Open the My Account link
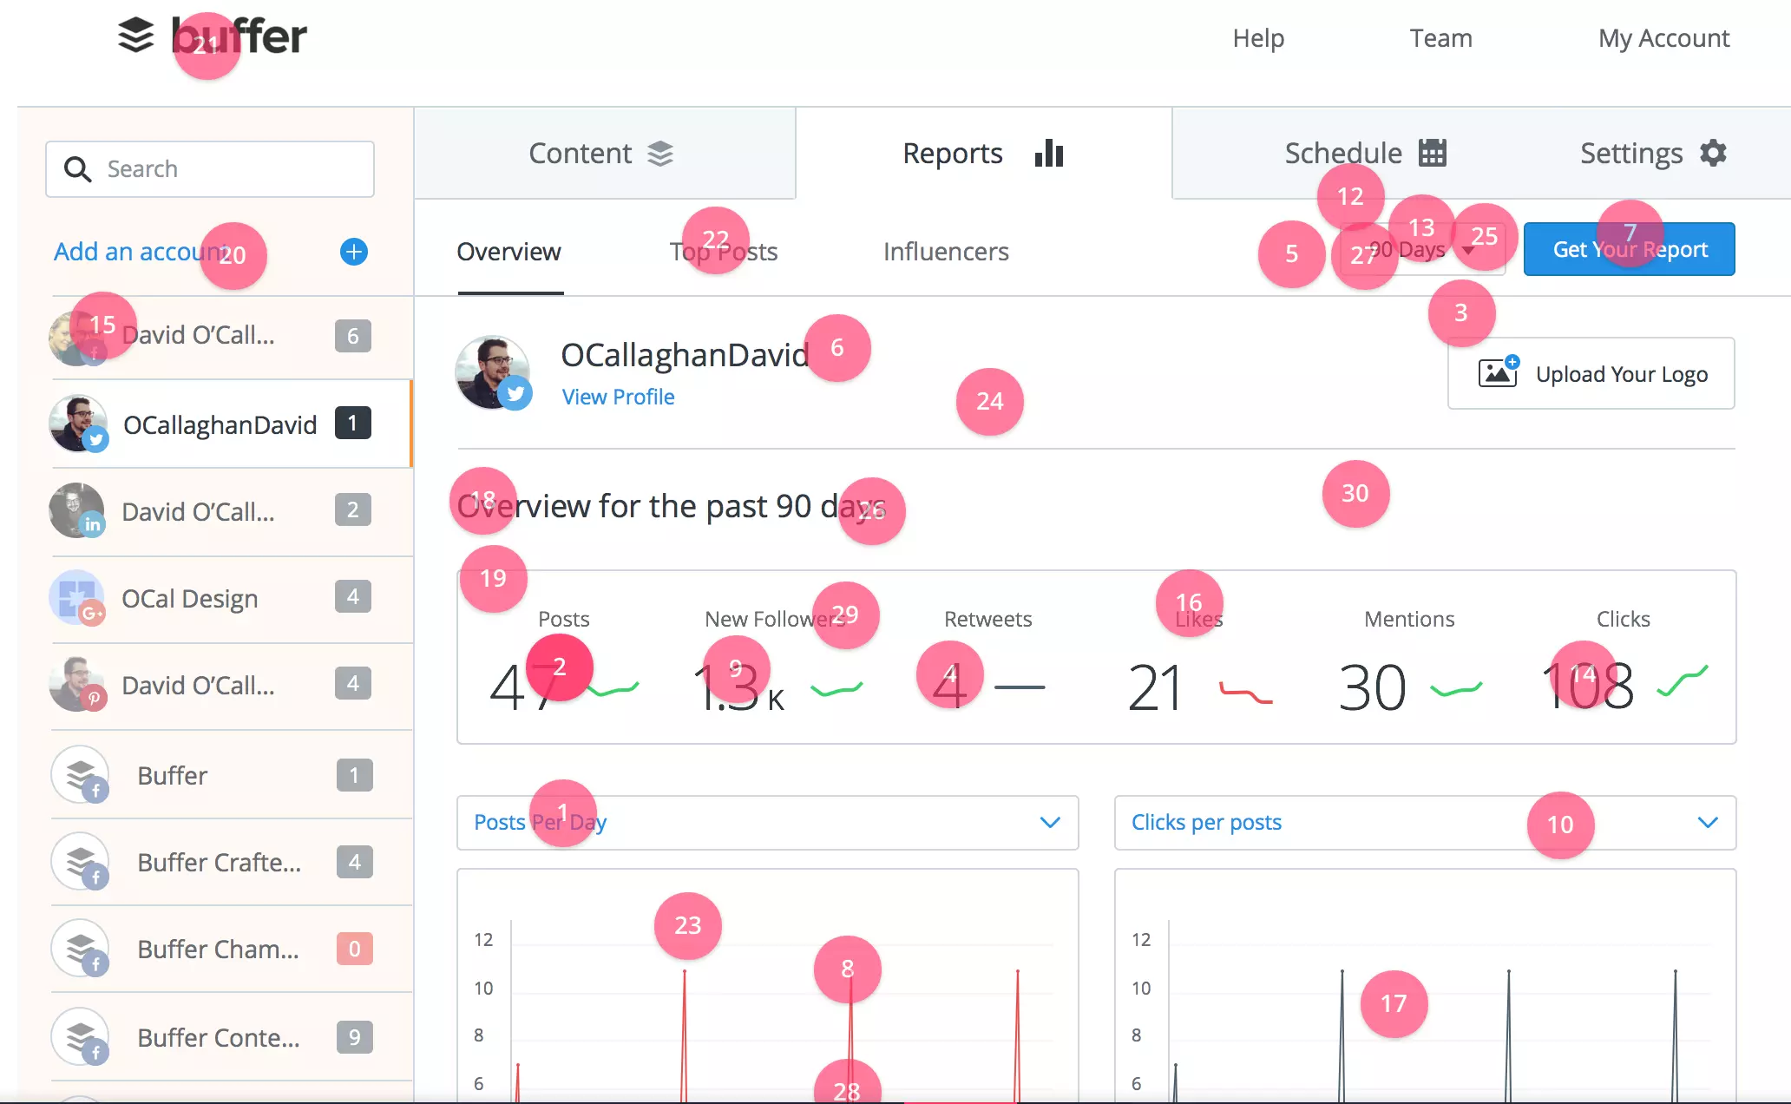Image resolution: width=1791 pixels, height=1104 pixels. [x=1664, y=38]
